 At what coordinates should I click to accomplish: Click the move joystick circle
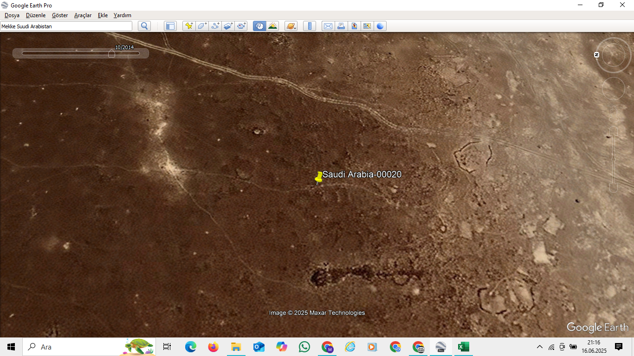614,89
